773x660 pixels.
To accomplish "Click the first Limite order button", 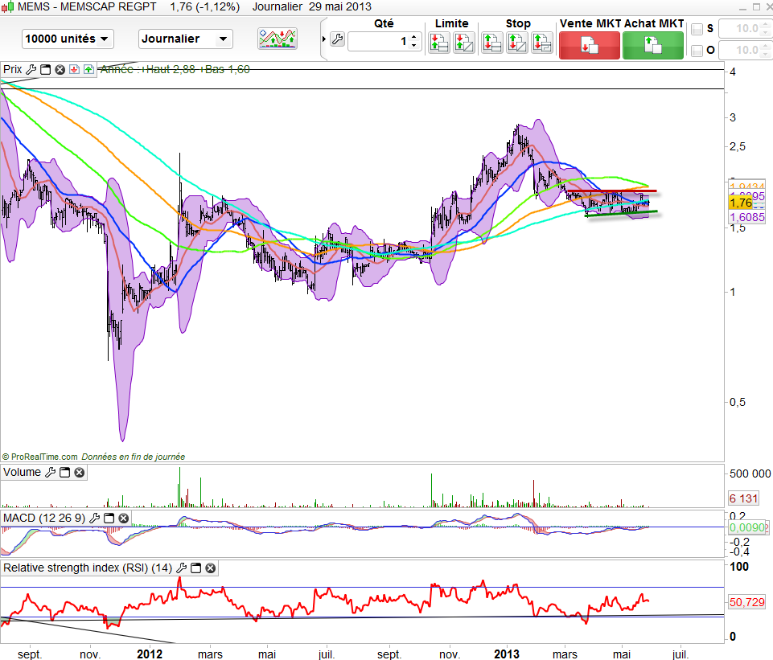I will click(x=438, y=43).
